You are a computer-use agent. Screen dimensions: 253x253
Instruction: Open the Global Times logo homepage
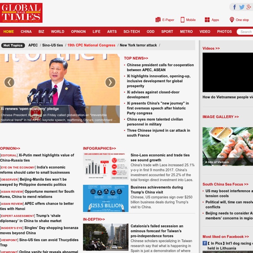(x=21, y=13)
